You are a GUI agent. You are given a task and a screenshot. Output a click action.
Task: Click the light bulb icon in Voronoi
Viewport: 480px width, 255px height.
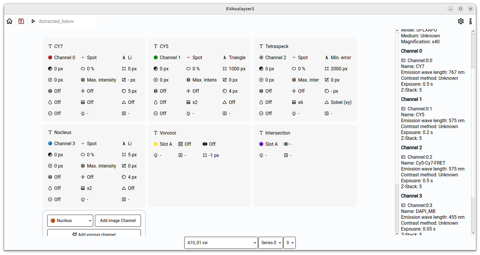pyautogui.click(x=156, y=155)
